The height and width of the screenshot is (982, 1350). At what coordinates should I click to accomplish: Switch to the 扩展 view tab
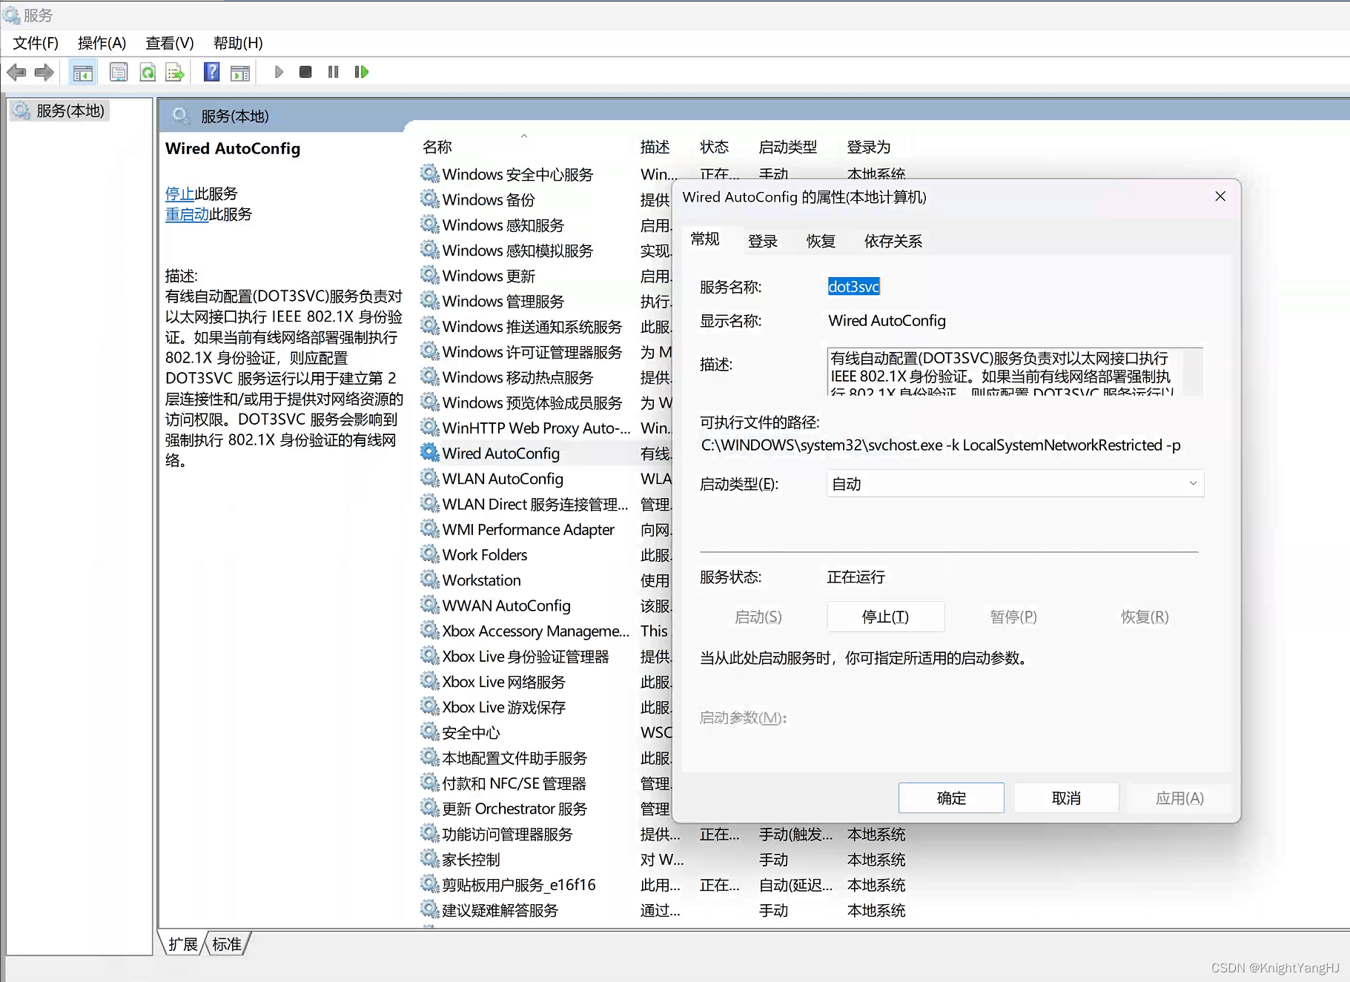click(x=183, y=943)
